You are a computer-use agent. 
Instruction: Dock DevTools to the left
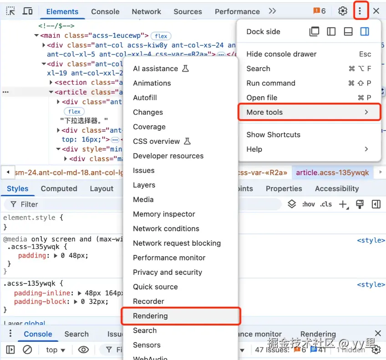coord(331,31)
